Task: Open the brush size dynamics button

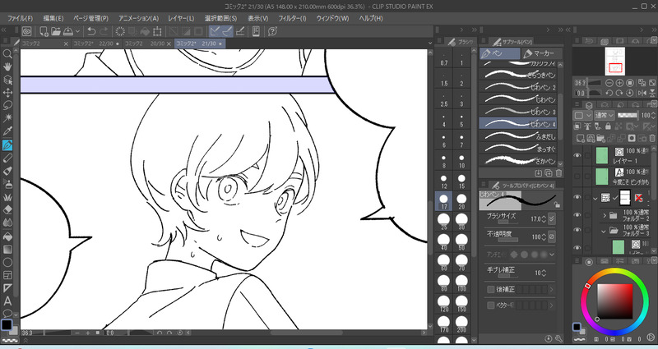Action: point(551,218)
